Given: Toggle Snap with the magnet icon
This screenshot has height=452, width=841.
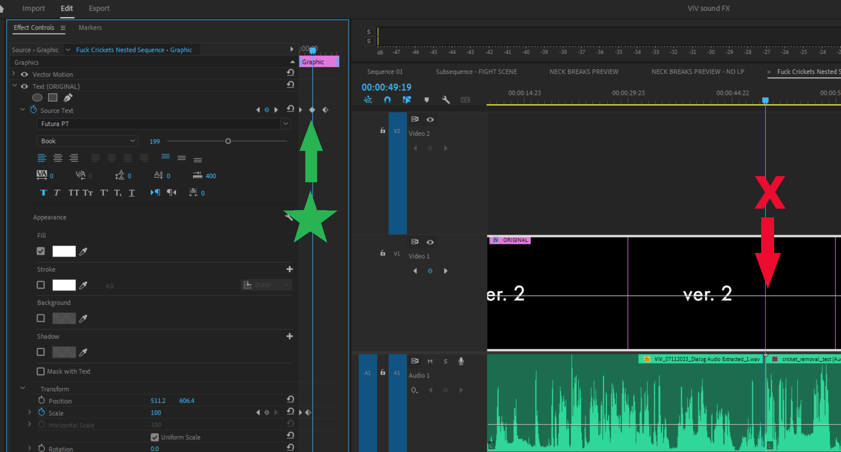Looking at the screenshot, I should pos(387,99).
